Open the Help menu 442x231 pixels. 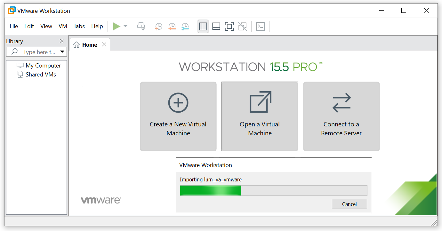click(x=97, y=26)
